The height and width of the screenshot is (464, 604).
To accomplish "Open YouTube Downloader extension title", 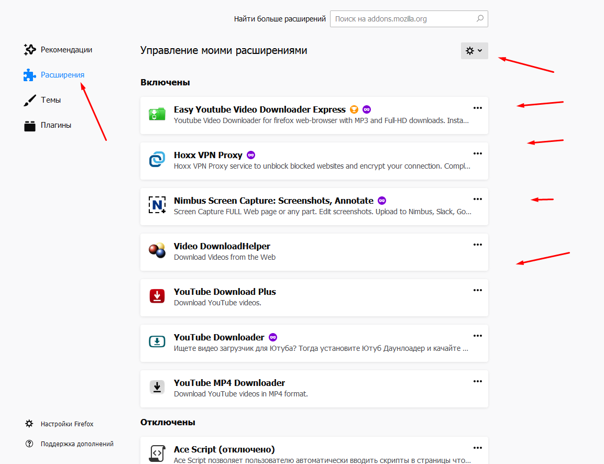I will [219, 337].
